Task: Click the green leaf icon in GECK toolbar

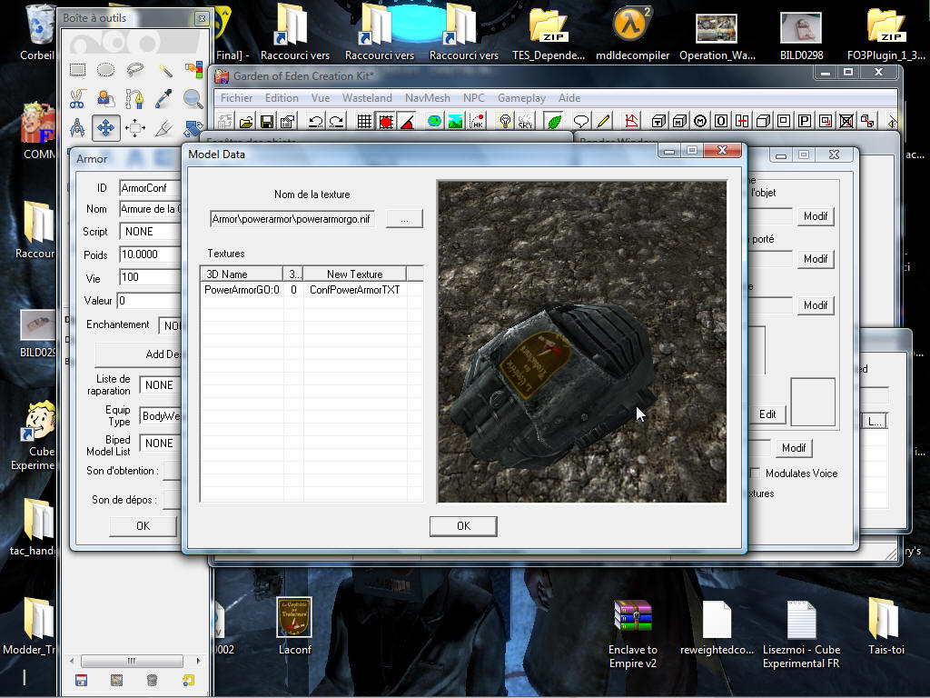Action: 554,122
